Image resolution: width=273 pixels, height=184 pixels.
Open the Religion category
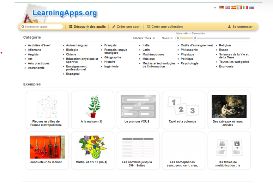click(225, 45)
